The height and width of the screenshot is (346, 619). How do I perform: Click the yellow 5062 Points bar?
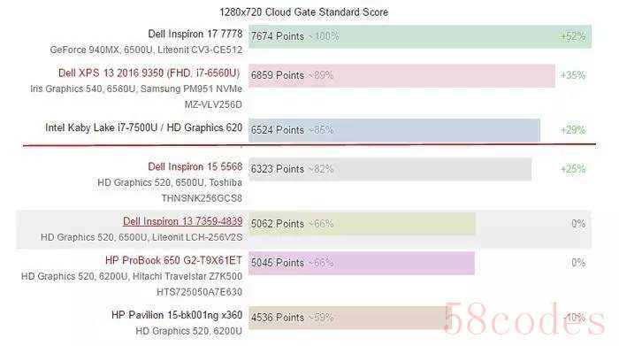coord(362,224)
